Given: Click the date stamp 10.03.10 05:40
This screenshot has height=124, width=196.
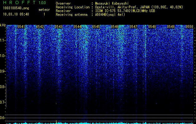Looking at the screenshot, I should point(16,14).
